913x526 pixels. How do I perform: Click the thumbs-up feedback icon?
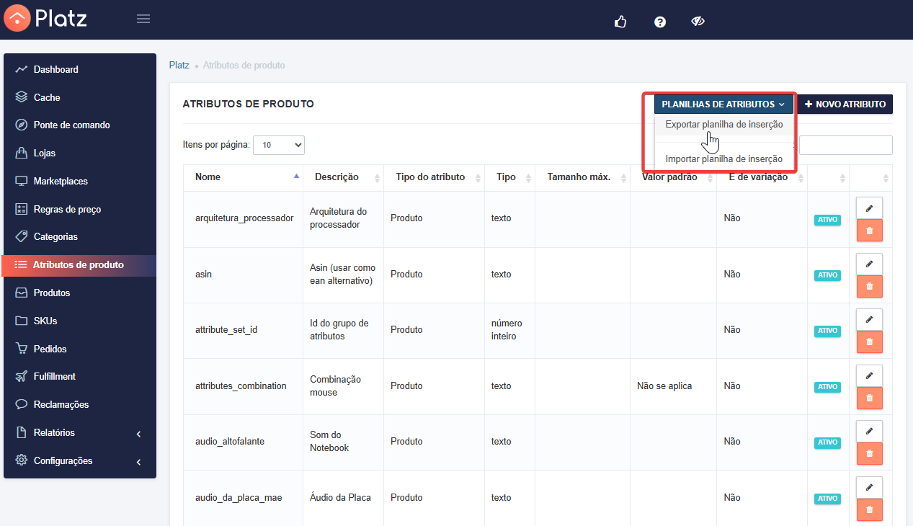(x=620, y=22)
